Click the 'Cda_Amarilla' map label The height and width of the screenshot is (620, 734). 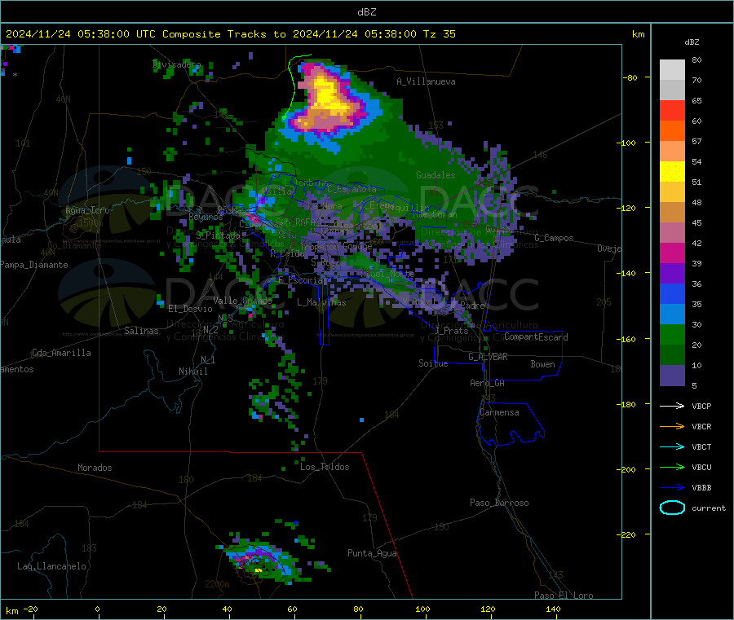coord(61,353)
